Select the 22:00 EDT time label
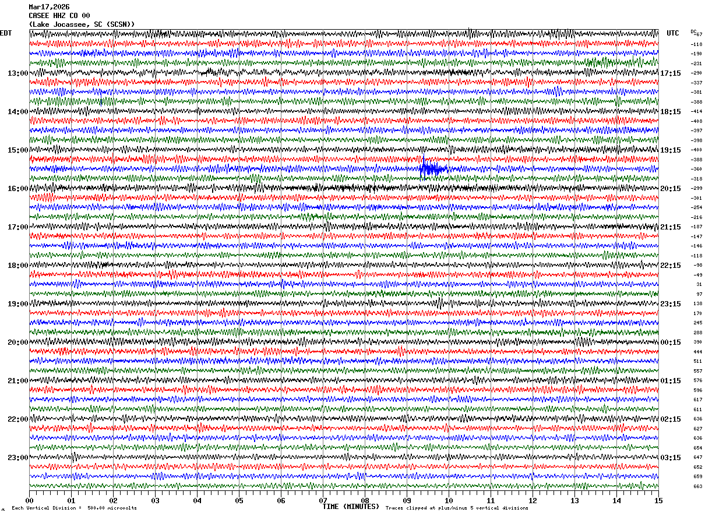705x516 pixels. pos(17,419)
